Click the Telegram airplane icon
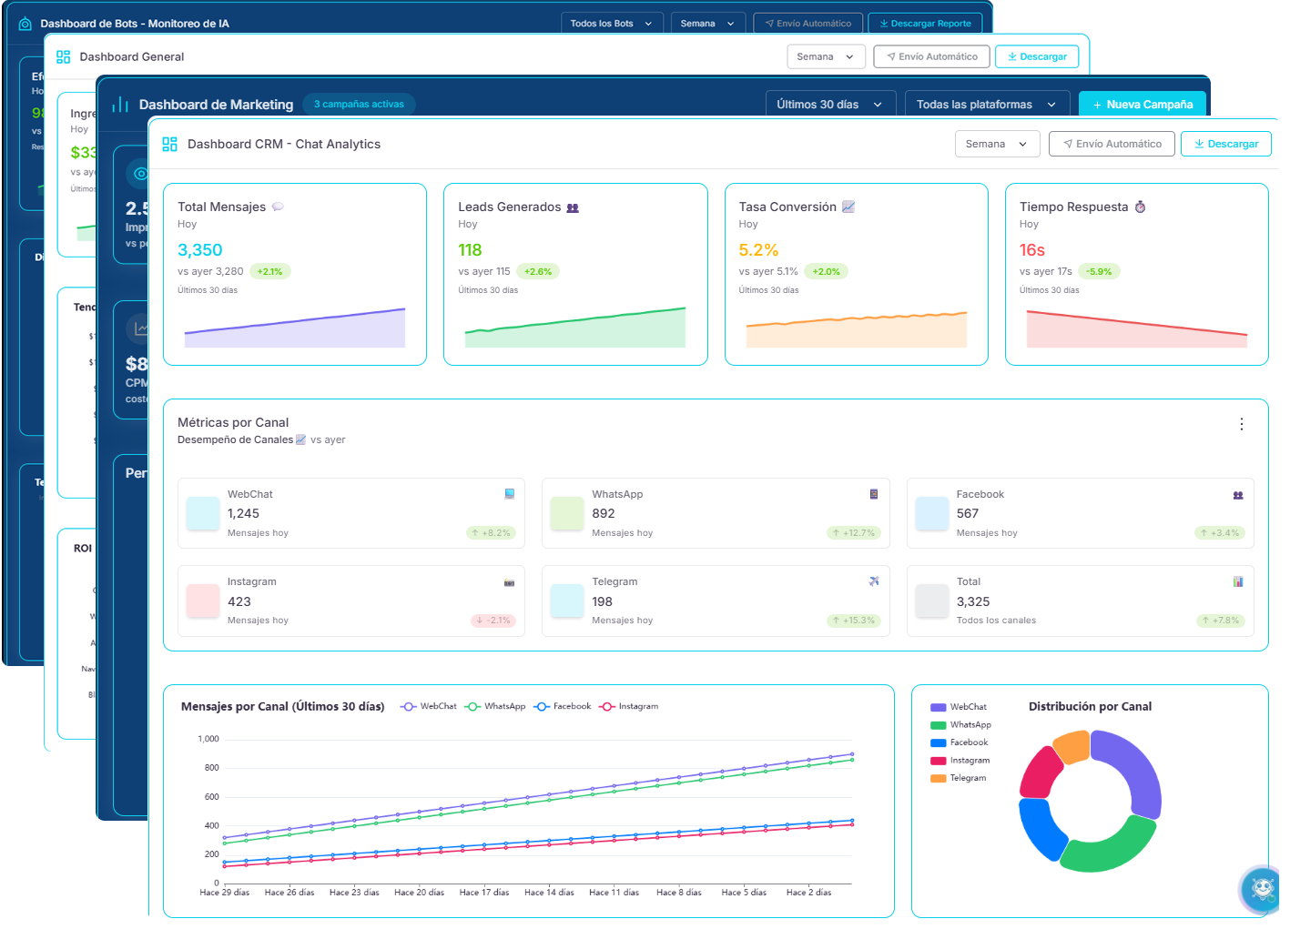 (x=874, y=581)
